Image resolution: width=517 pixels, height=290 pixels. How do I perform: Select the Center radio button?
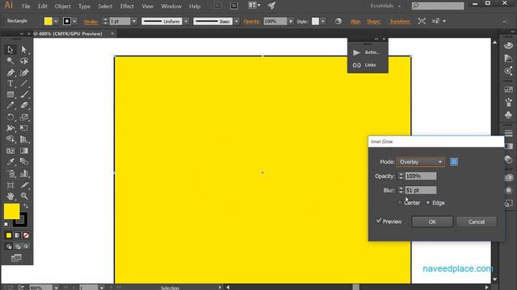click(400, 202)
